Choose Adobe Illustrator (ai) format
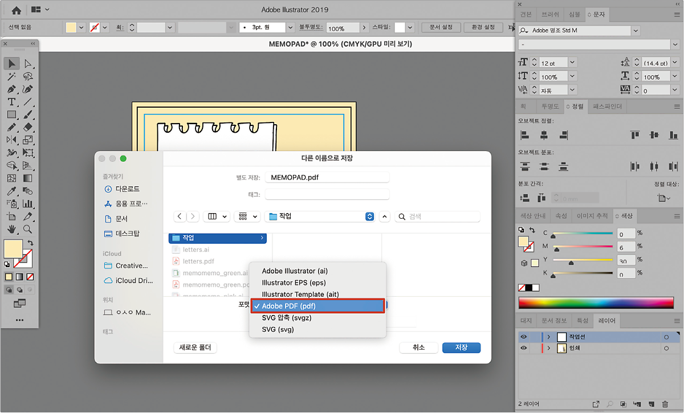684x413 pixels. [295, 271]
